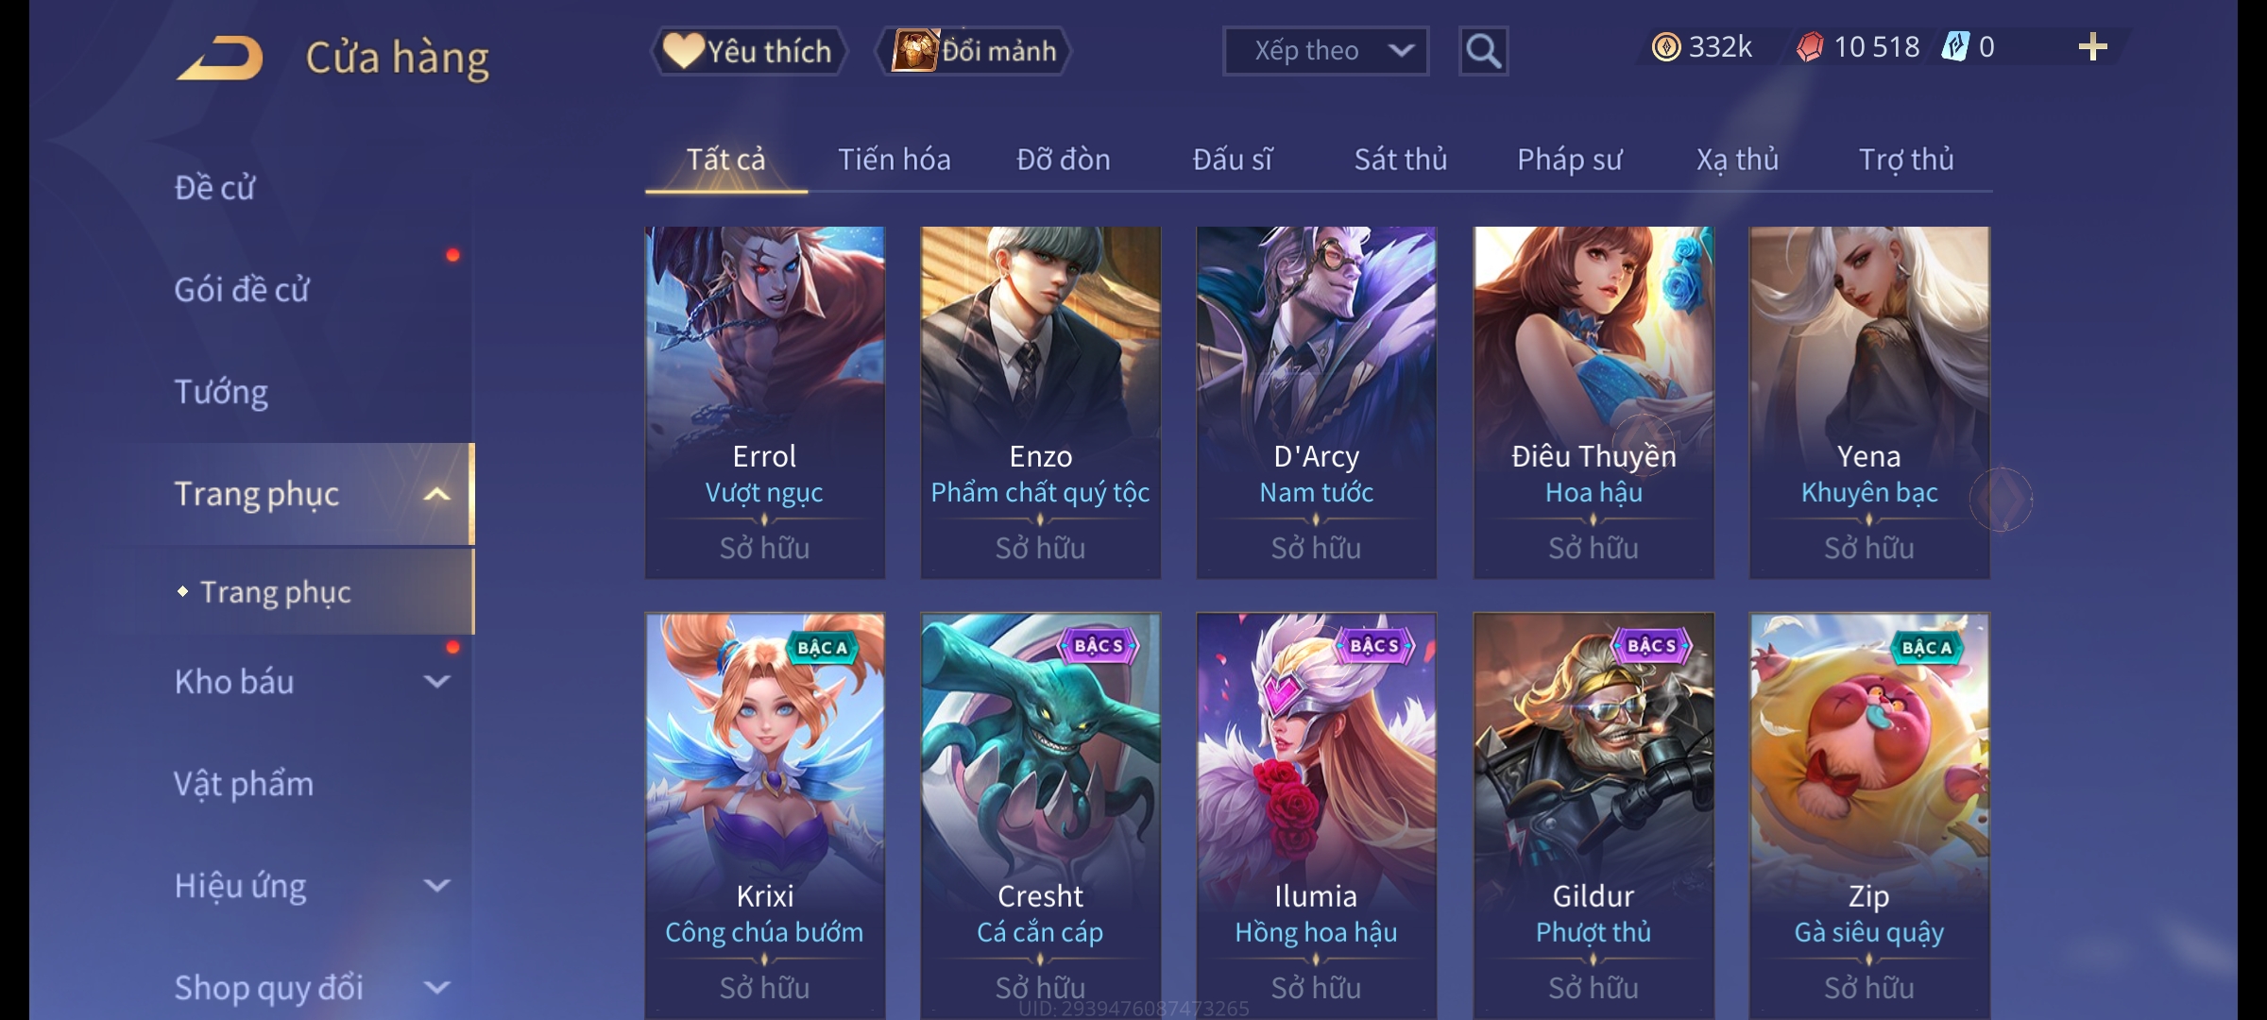This screenshot has width=2267, height=1020.
Task: Tap the red gem currency icon
Action: [1810, 47]
